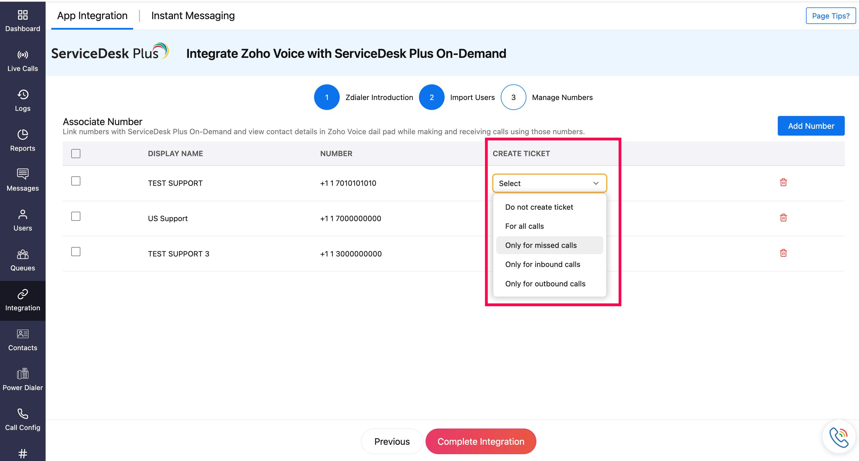
Task: Switch to the Instant Messaging tab
Action: (x=193, y=16)
